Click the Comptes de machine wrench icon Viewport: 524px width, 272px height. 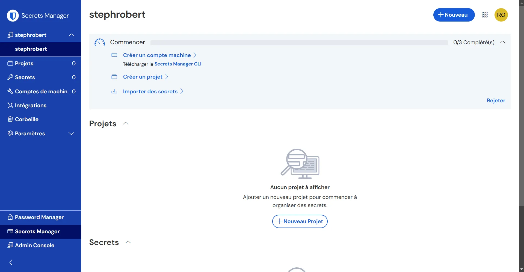(x=10, y=91)
